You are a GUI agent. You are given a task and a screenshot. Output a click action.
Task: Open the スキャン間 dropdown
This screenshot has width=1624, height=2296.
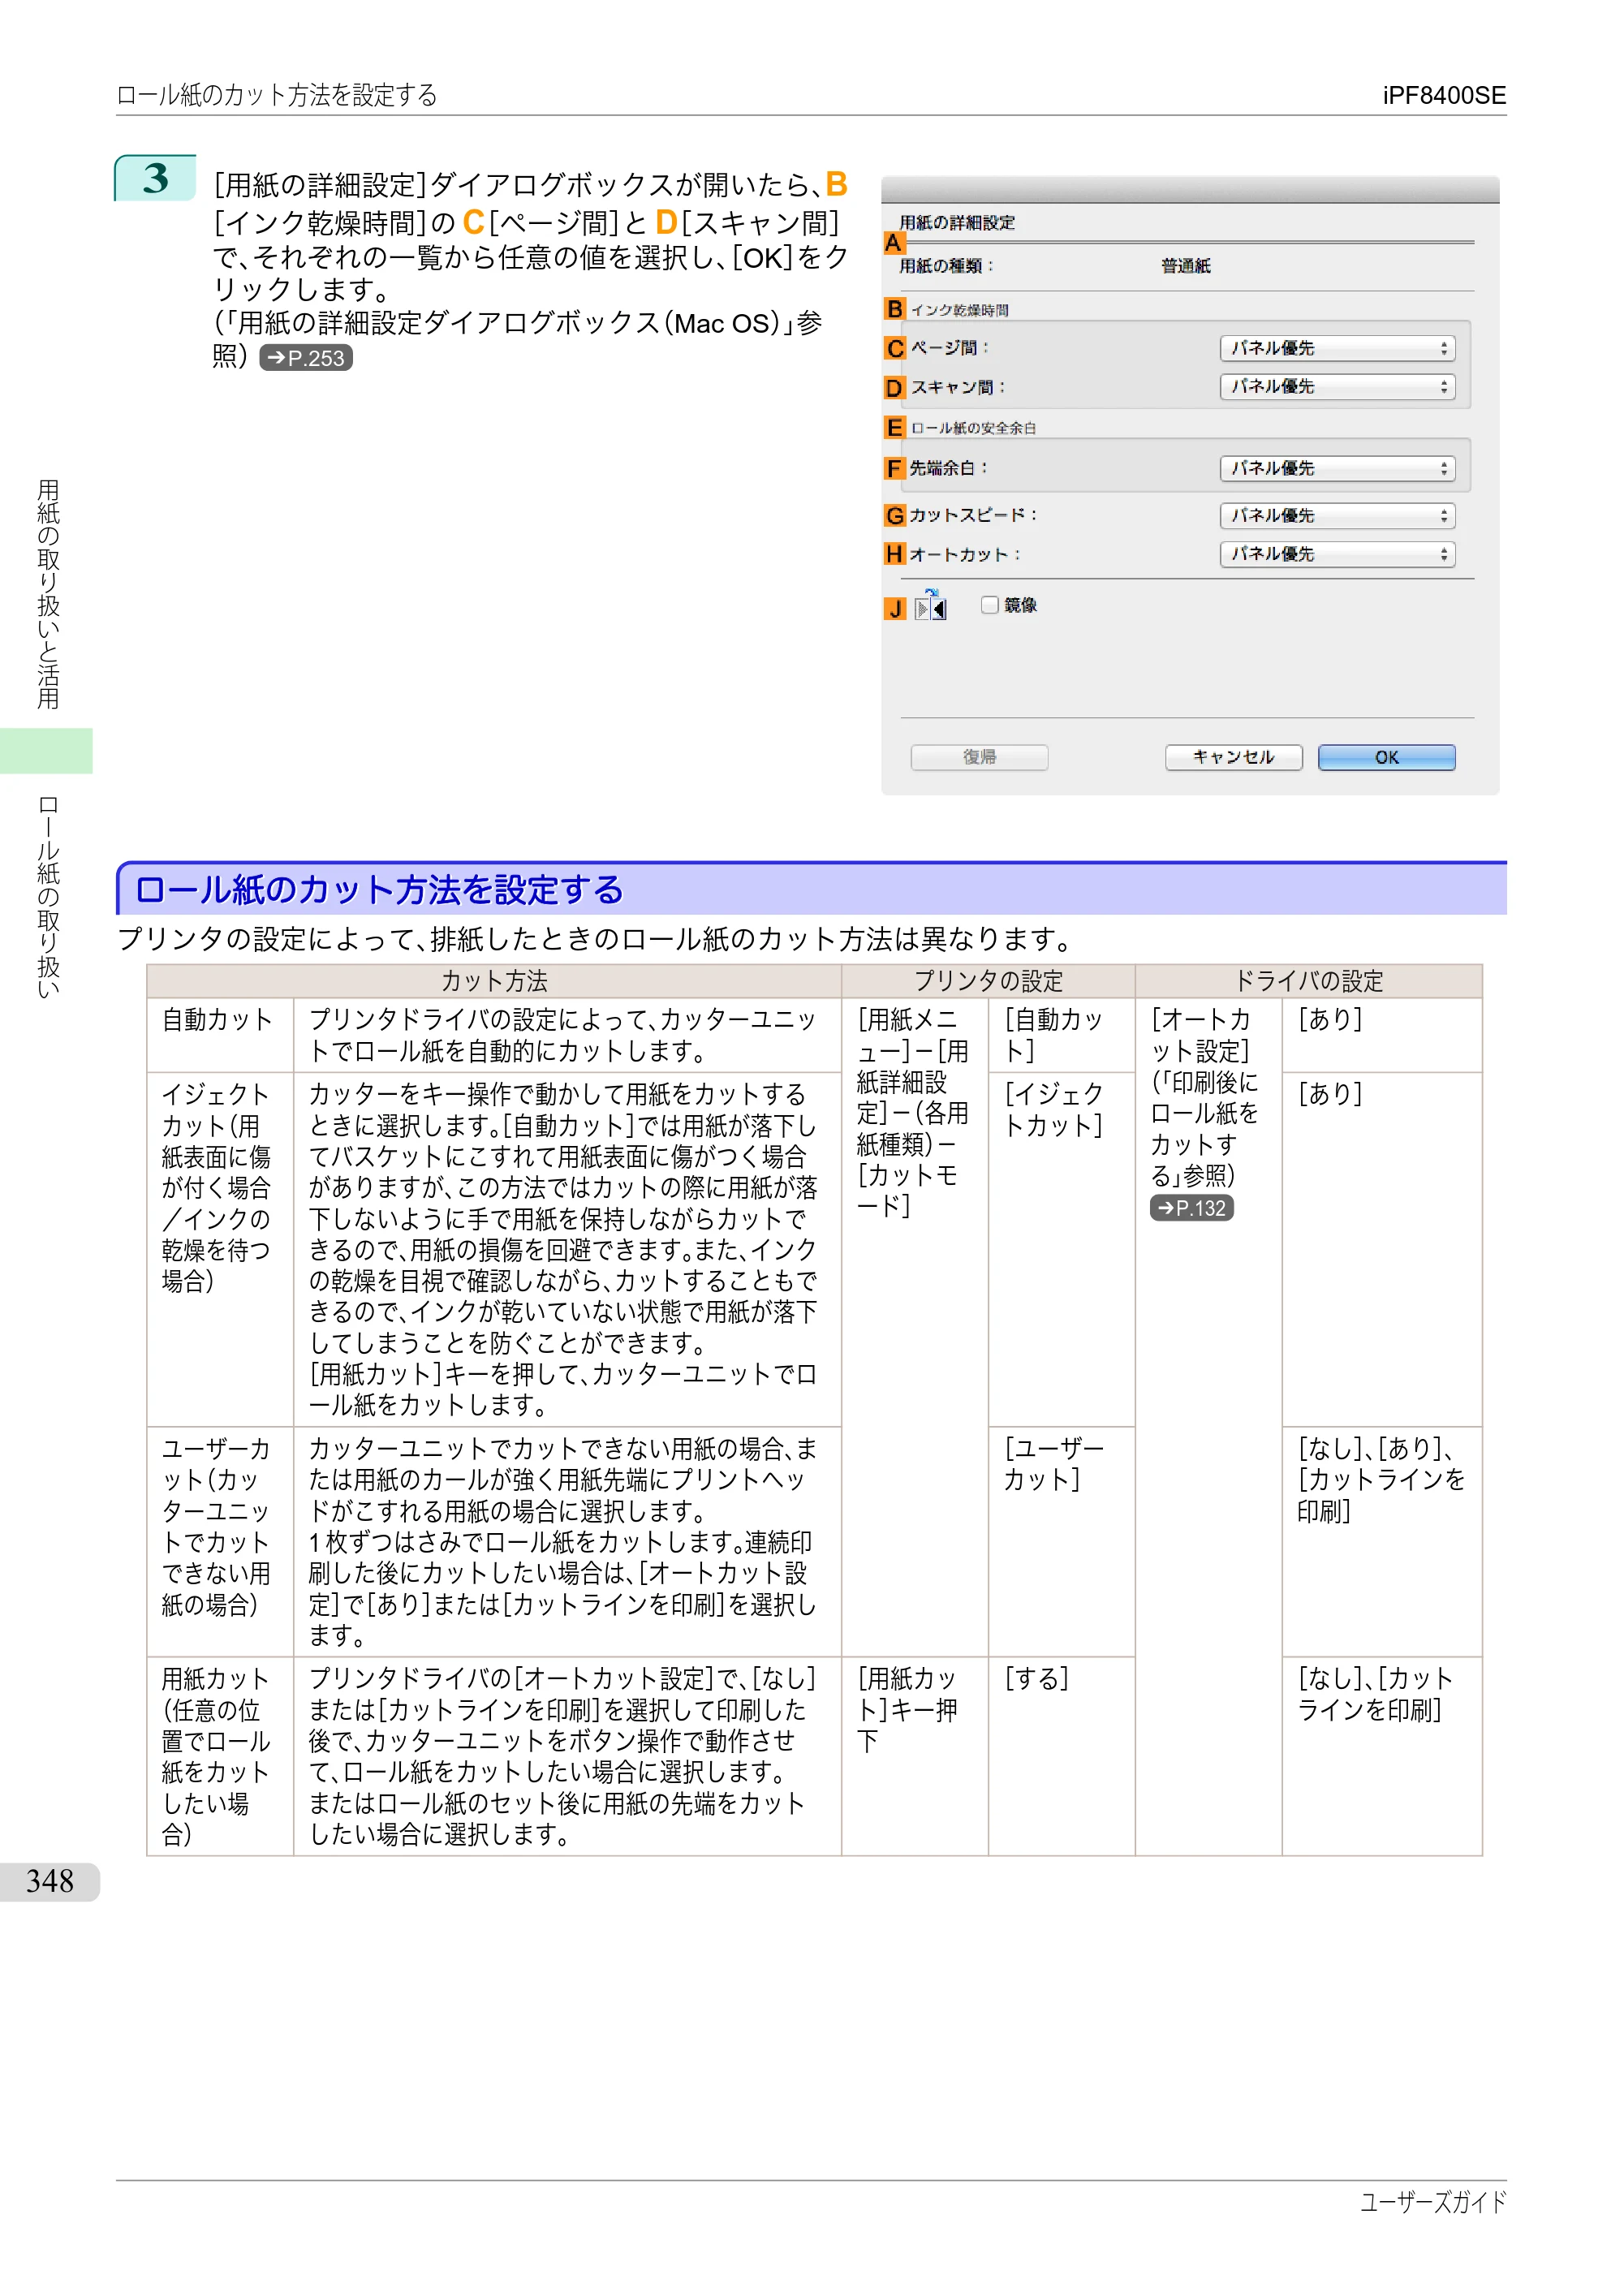pos(1337,387)
